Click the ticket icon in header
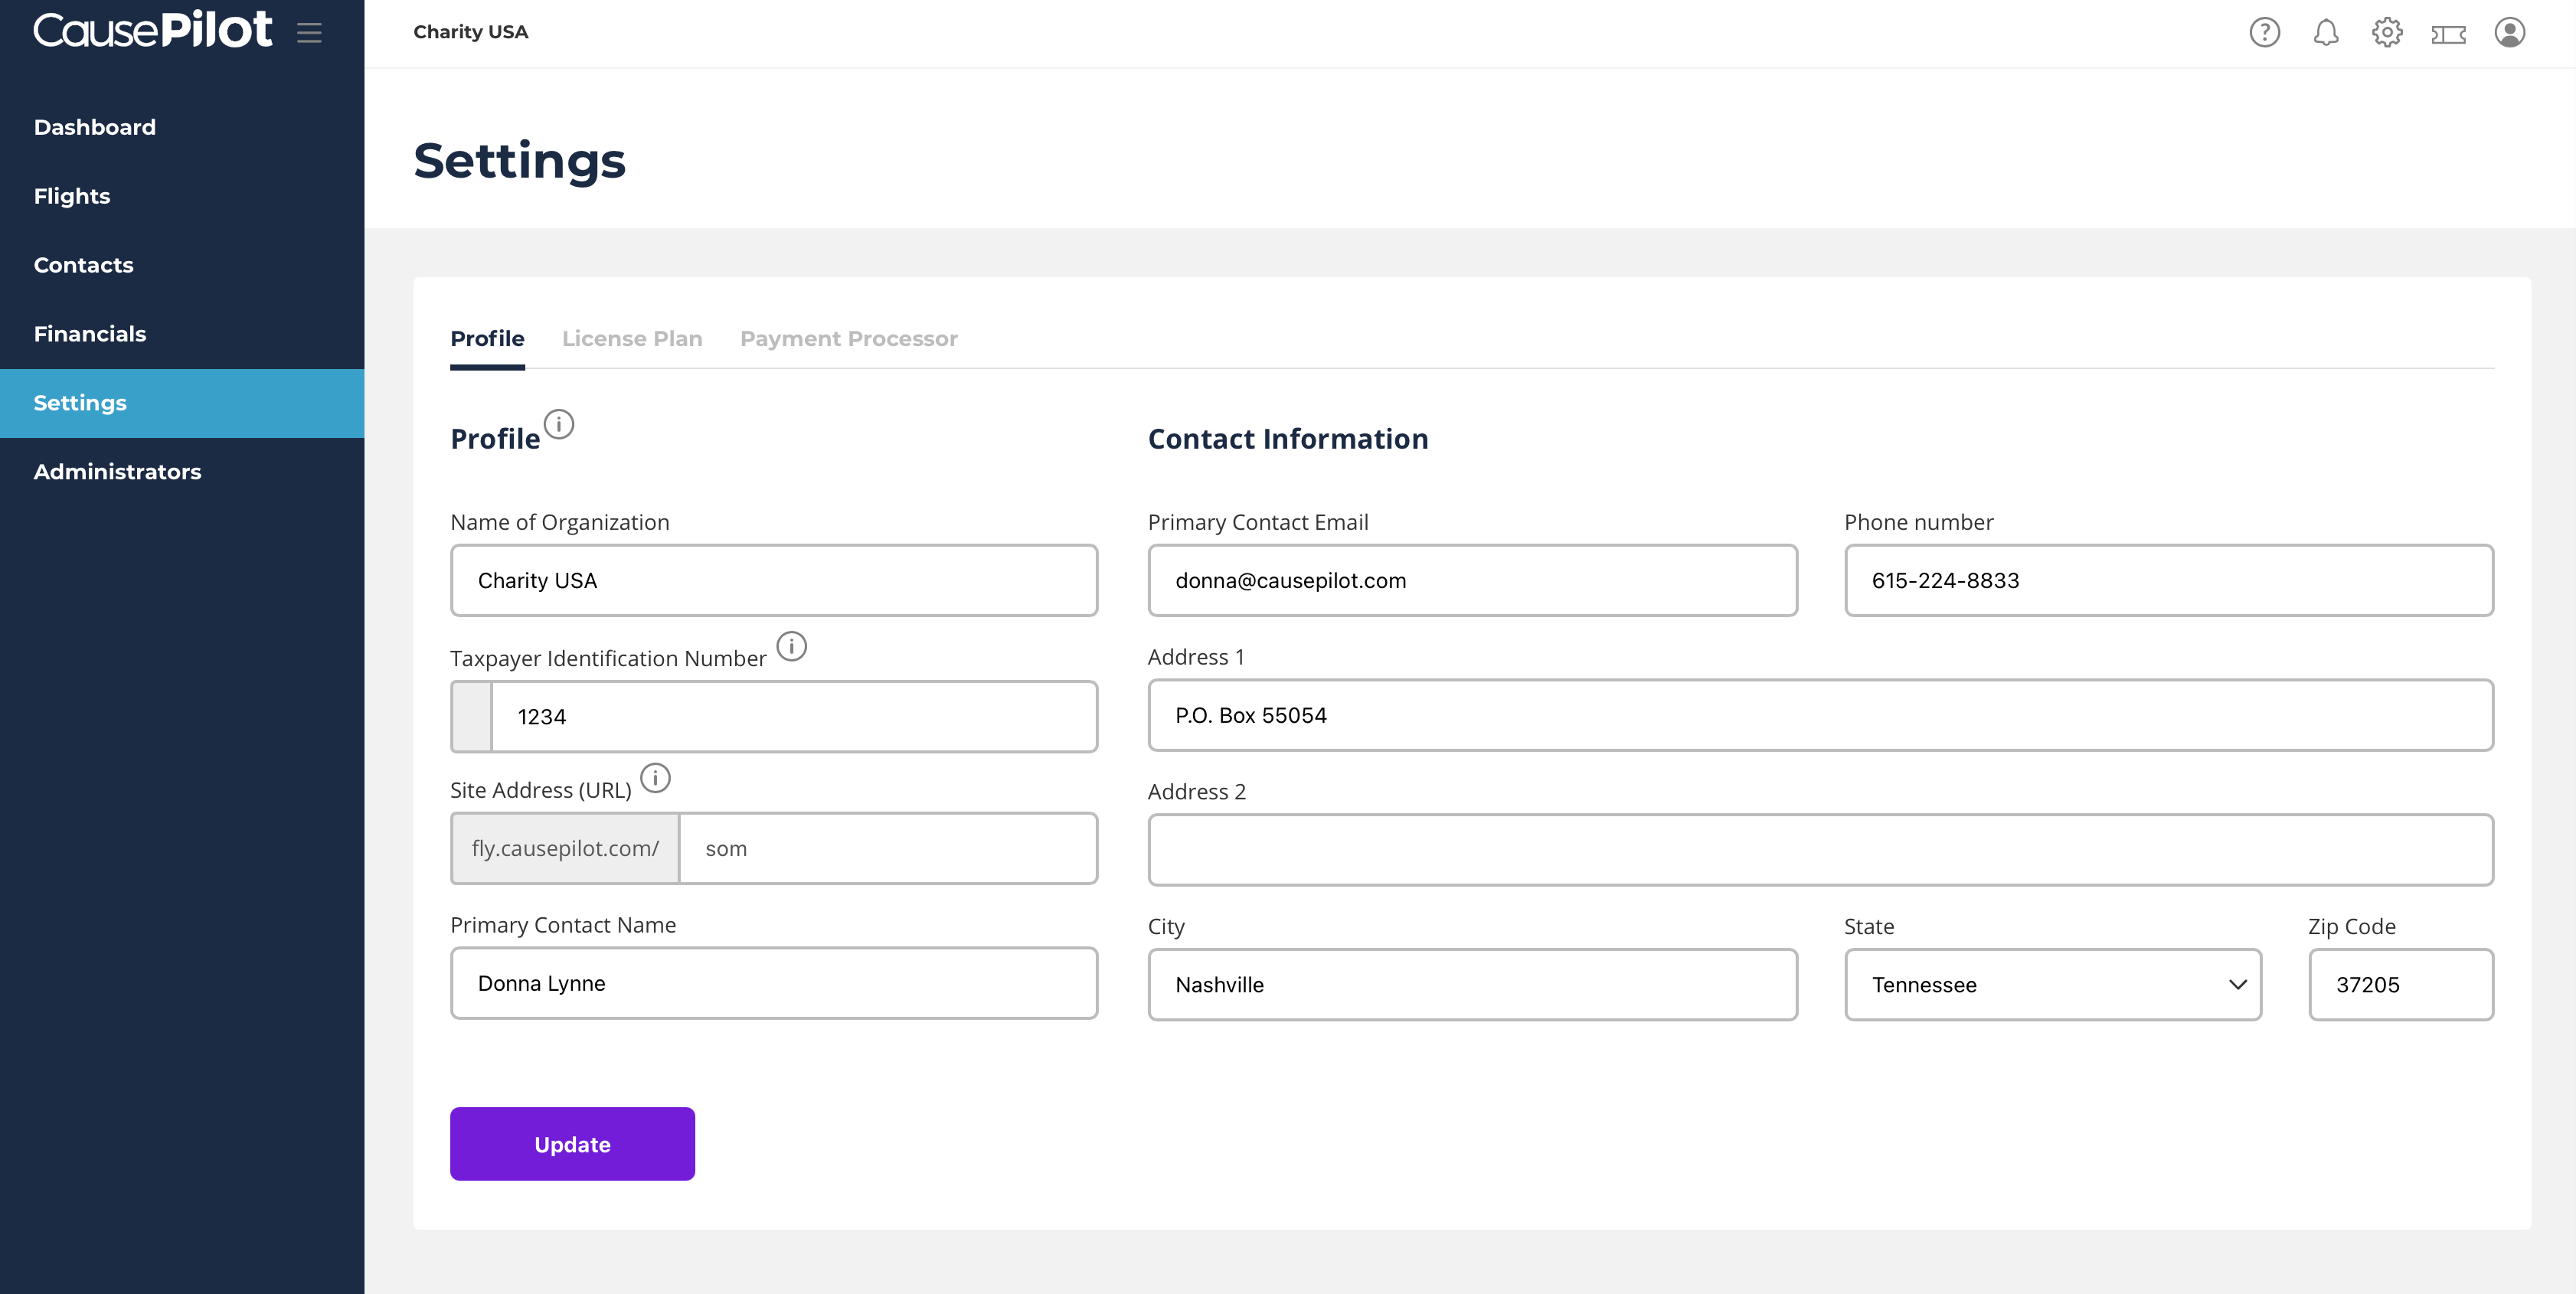This screenshot has height=1294, width=2576. point(2448,34)
